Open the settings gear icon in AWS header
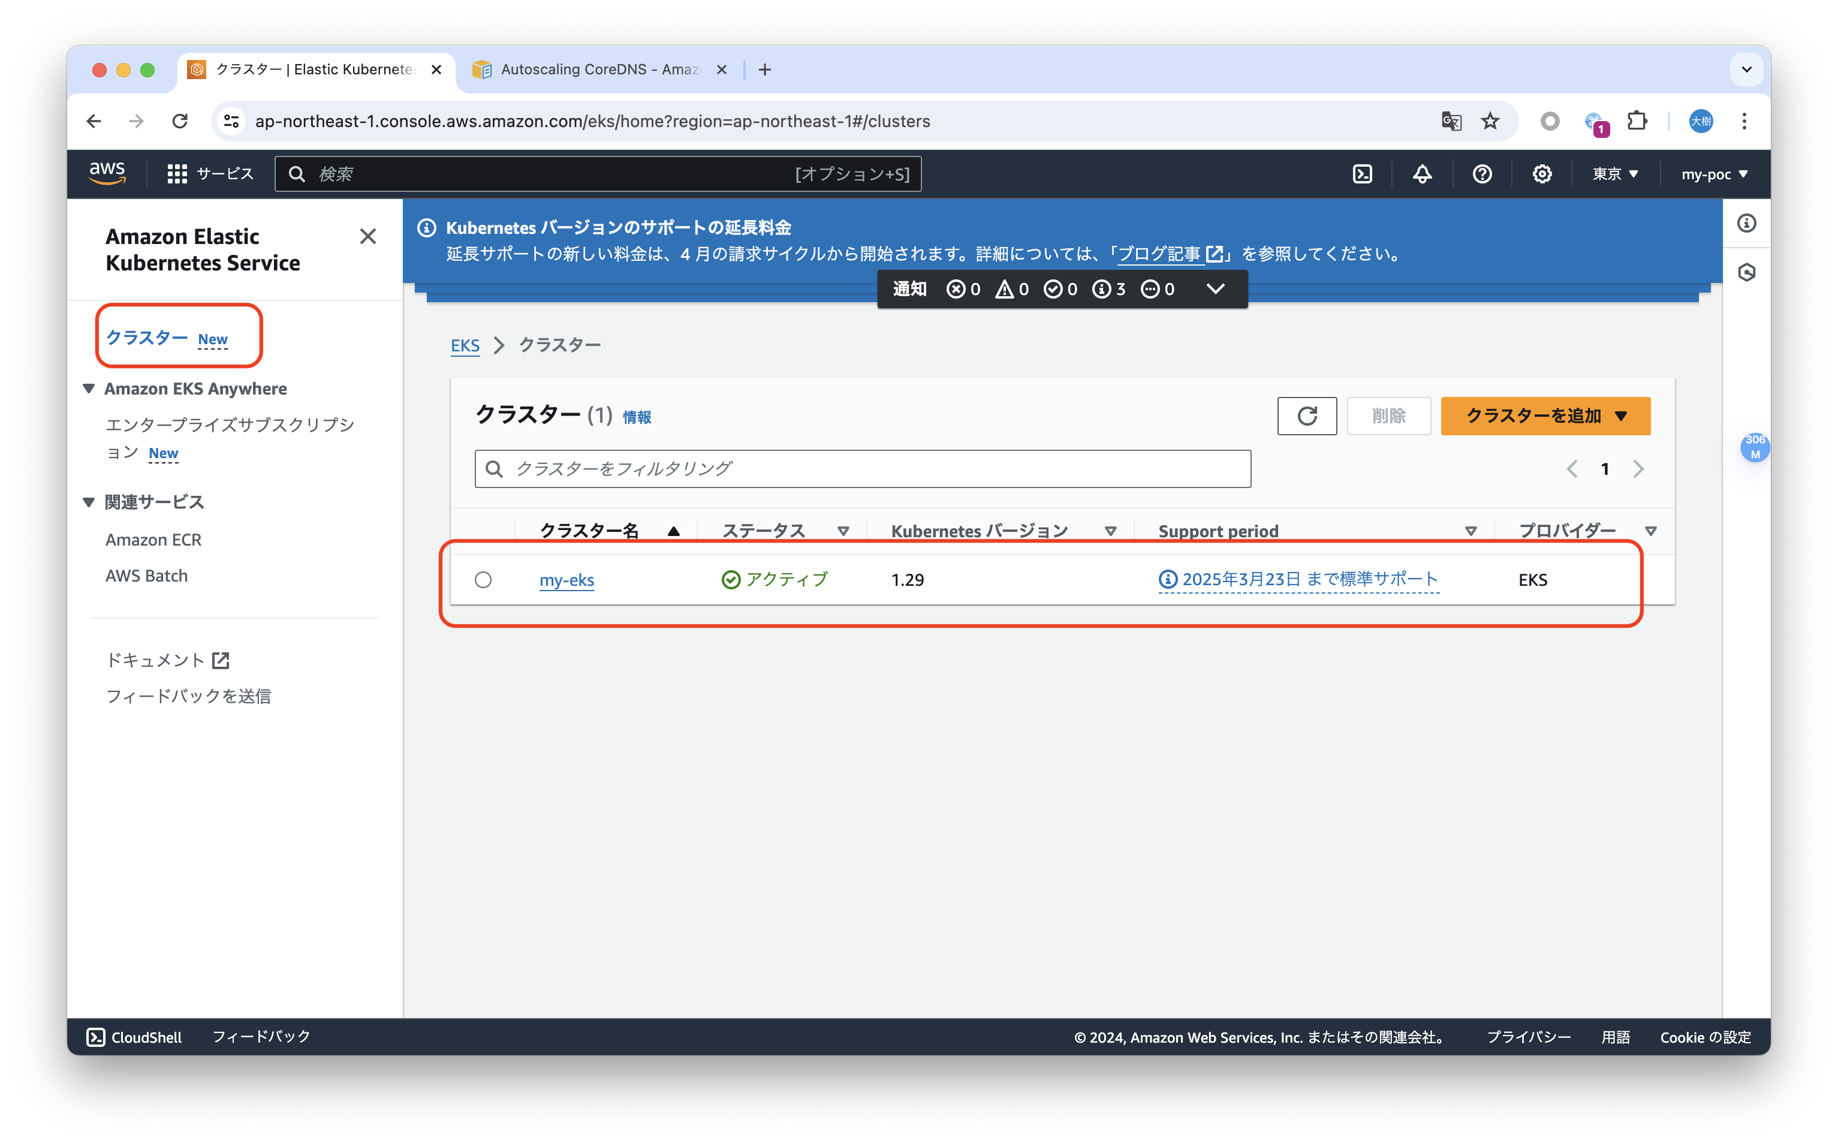This screenshot has width=1838, height=1144. [x=1541, y=174]
